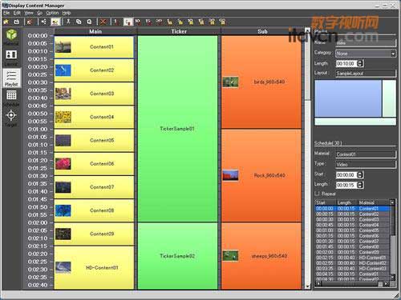Click the Sub column scrollbar down arrow
Viewport: 401px width, 300px height.
coord(307,286)
